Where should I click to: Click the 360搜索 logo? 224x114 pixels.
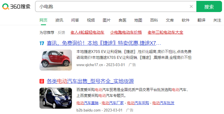click(16, 6)
